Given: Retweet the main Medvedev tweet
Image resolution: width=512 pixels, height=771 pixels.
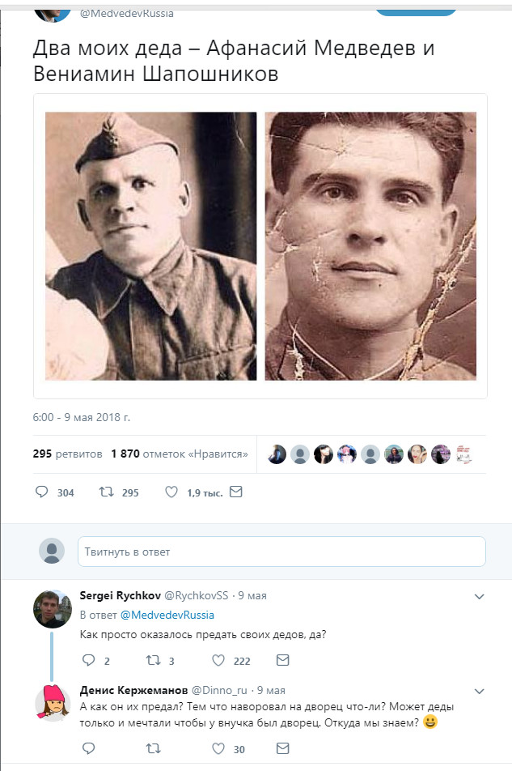Looking at the screenshot, I should pyautogui.click(x=104, y=492).
